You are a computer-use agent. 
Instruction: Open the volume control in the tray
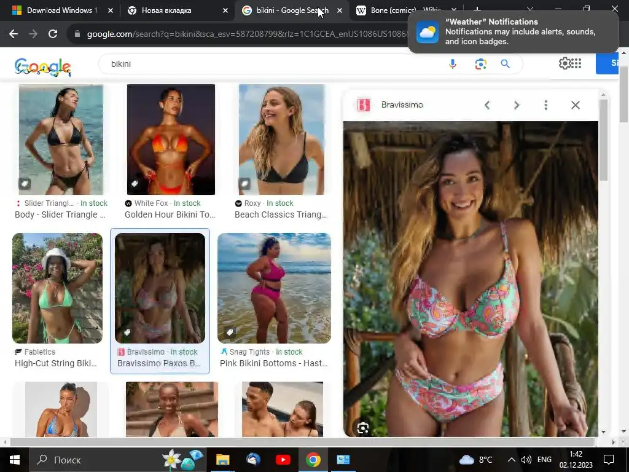point(526,460)
